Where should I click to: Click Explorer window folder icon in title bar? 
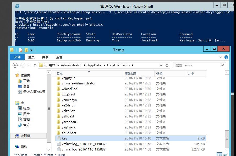coord(12,50)
